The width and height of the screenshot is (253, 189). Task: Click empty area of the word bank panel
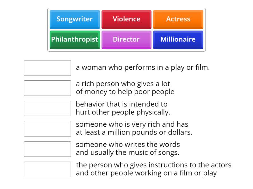(126, 50)
